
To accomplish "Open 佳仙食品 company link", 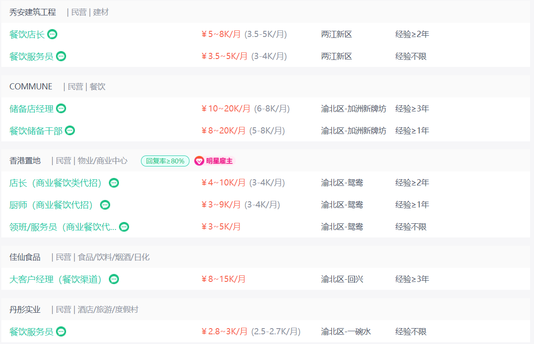I will (x=25, y=257).
